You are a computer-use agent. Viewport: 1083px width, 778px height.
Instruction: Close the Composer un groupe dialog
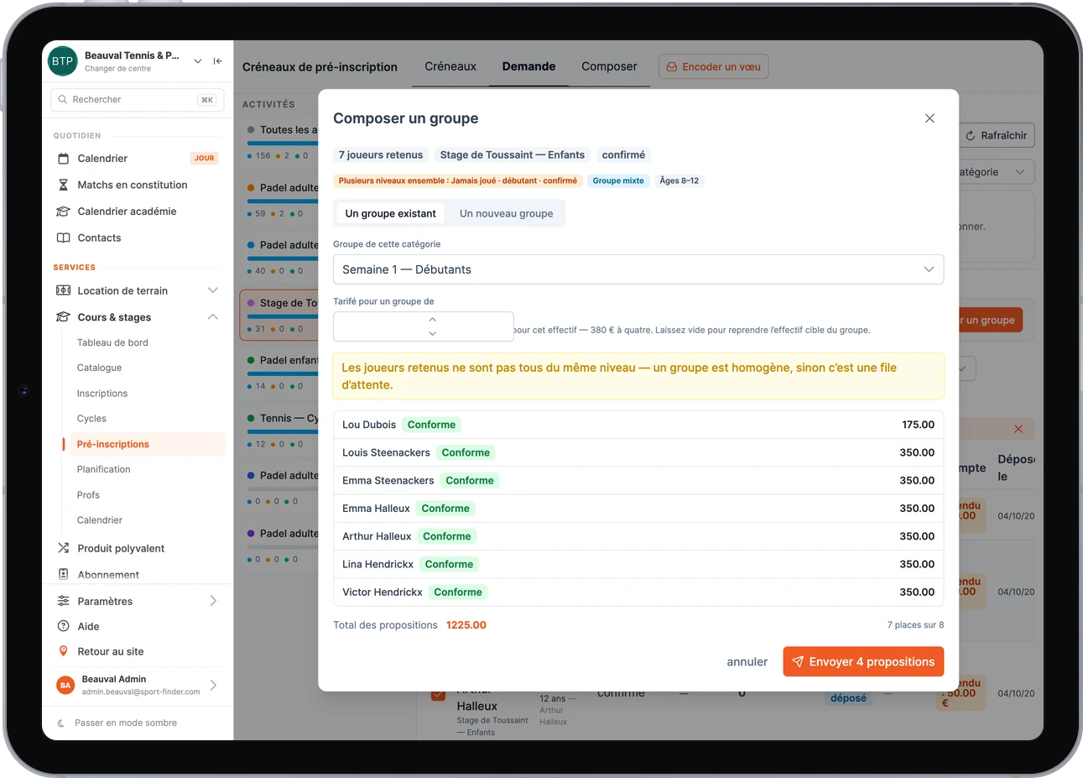(x=929, y=118)
